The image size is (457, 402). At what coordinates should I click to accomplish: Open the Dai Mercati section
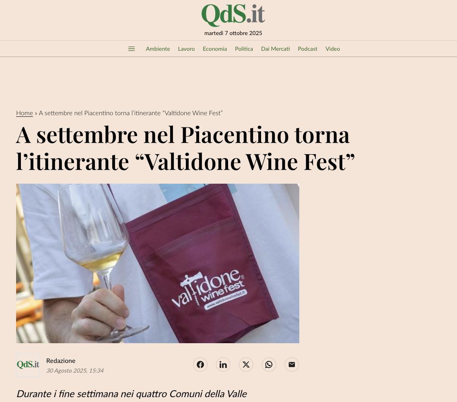click(x=276, y=49)
